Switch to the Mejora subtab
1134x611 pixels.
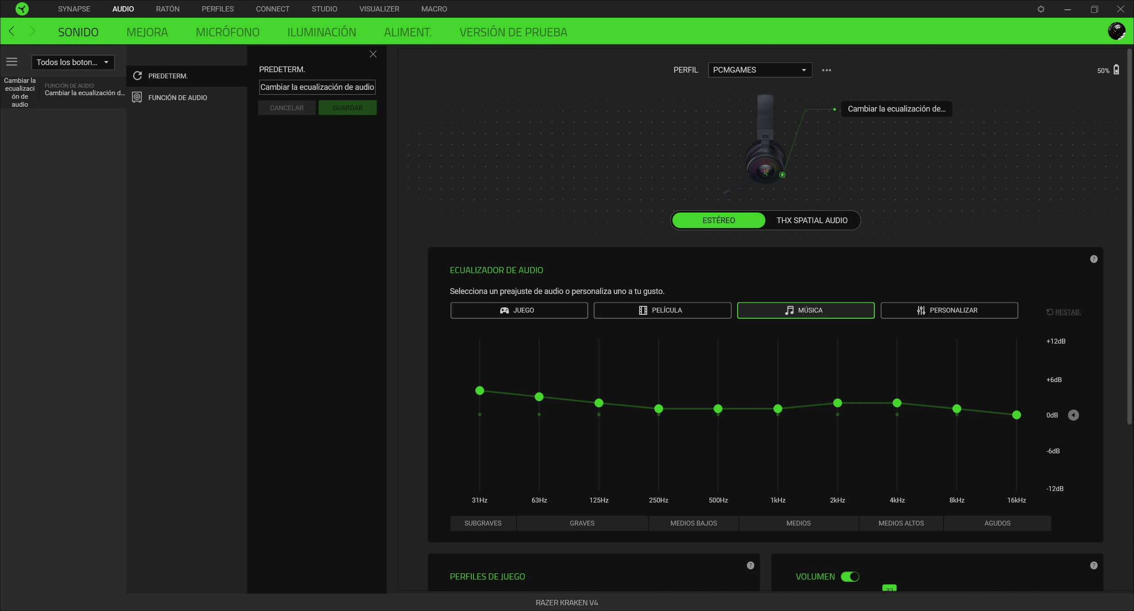(x=147, y=32)
